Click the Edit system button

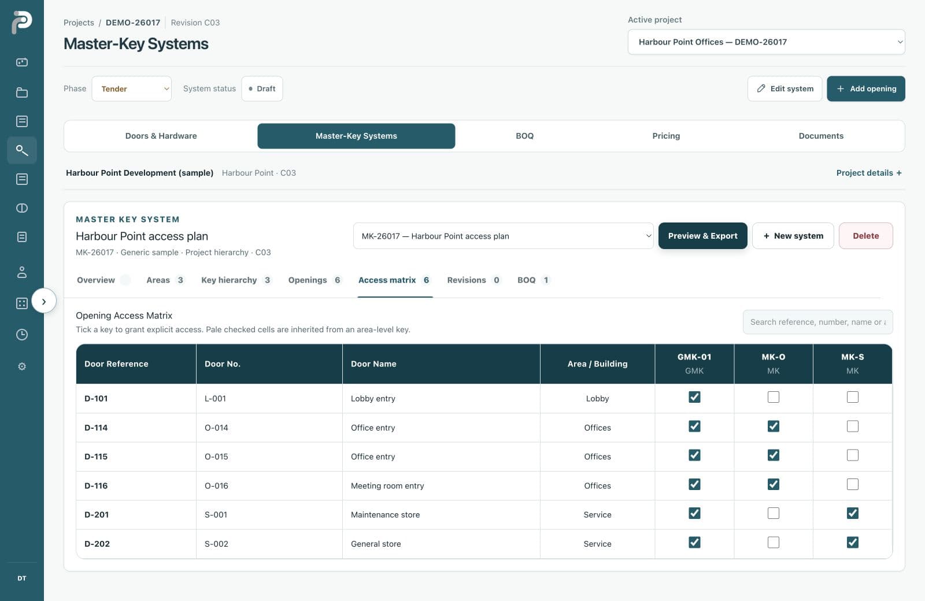pos(785,88)
